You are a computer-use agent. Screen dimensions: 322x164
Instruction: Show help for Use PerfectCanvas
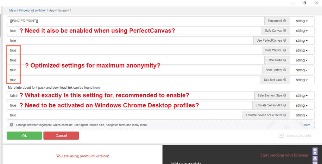284,40
